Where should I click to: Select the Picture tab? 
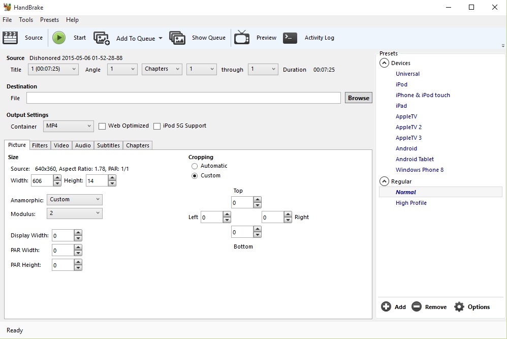coord(17,145)
